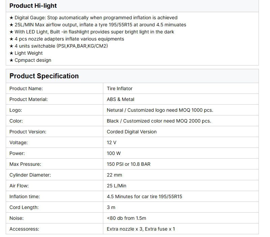Click the customized color MOQ 2000 cell
Viewport: 270px width, 237px height.
tap(159, 121)
